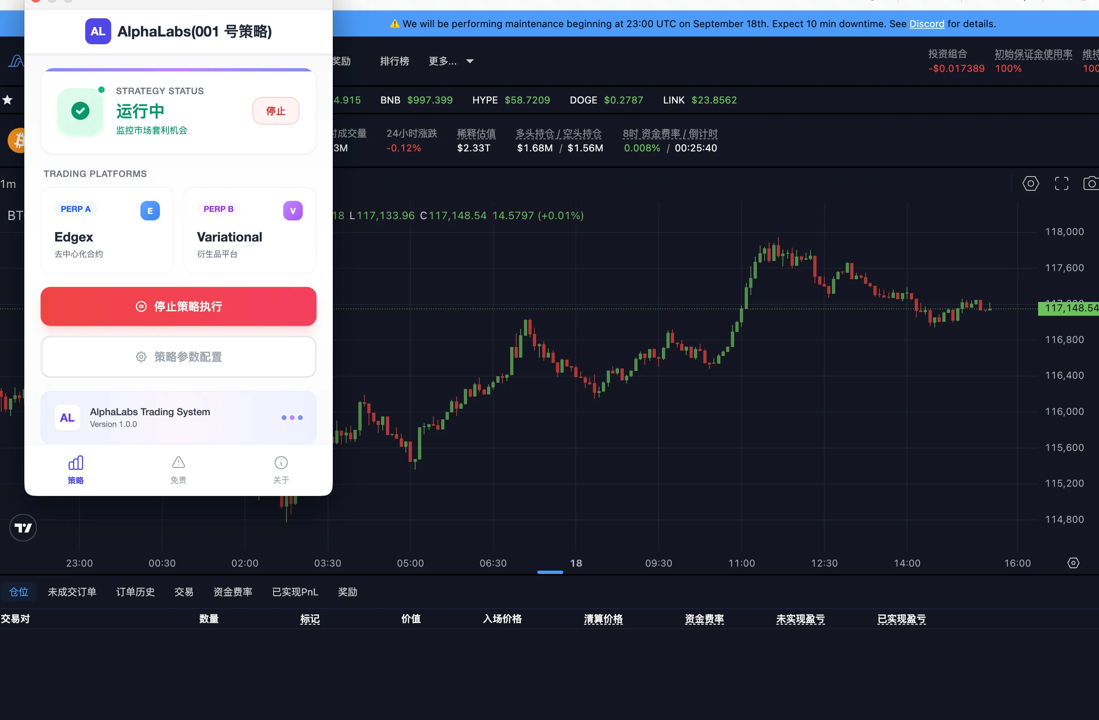Click the HYPE $58.7209 ticker
Screen dimensions: 1099x720
(511, 100)
